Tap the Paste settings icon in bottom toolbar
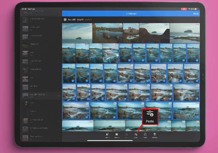The width and height of the screenshot is (218, 153). point(136,134)
